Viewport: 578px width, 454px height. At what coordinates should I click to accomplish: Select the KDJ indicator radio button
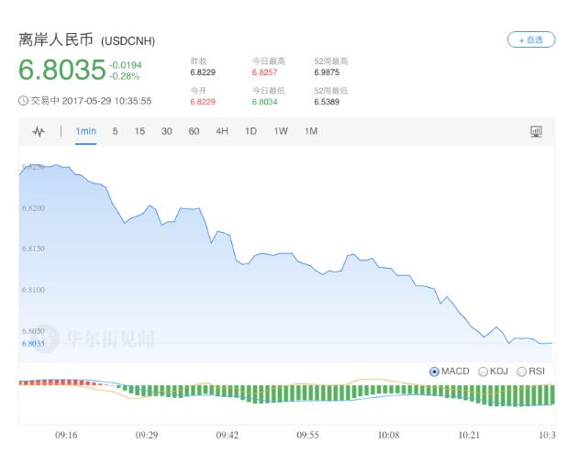coord(483,371)
